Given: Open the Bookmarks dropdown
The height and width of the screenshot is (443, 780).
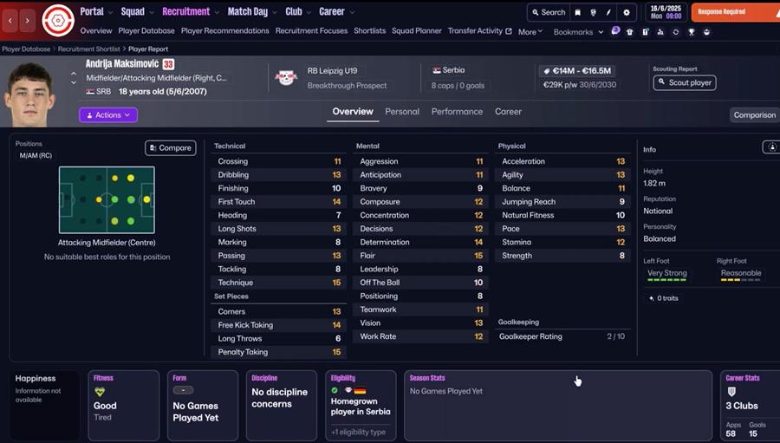Looking at the screenshot, I should pyautogui.click(x=578, y=32).
